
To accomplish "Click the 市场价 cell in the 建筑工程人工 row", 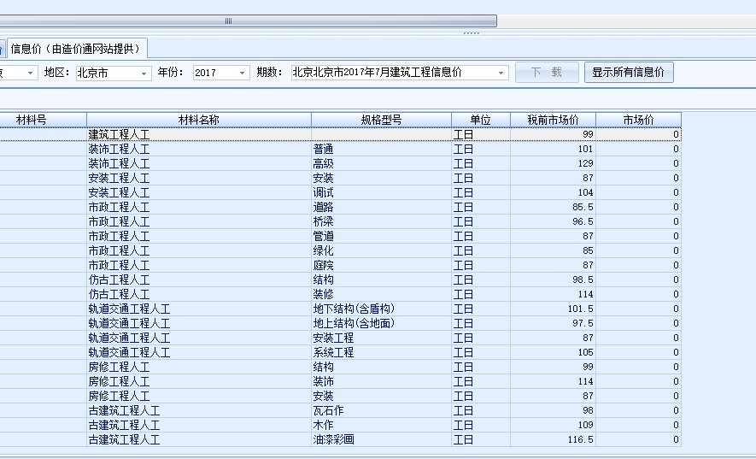I will tap(638, 135).
